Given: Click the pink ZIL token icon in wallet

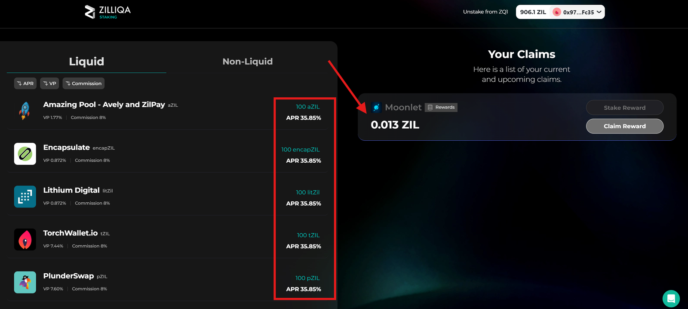Looking at the screenshot, I should 557,12.
